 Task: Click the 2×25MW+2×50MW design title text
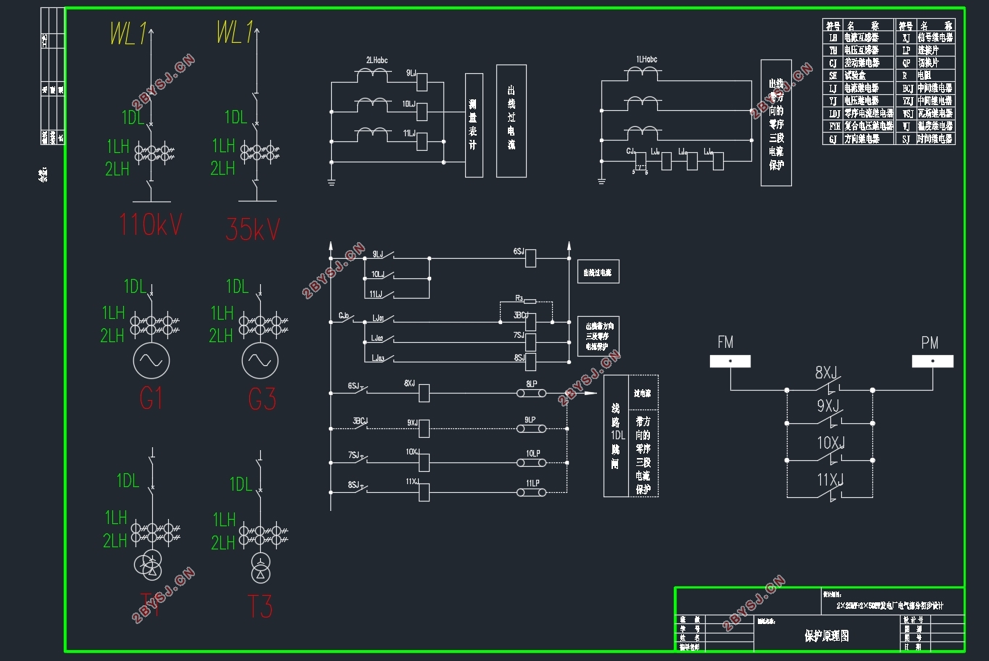coord(890,605)
